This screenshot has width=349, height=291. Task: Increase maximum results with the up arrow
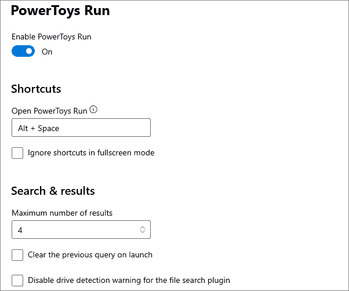(143, 228)
